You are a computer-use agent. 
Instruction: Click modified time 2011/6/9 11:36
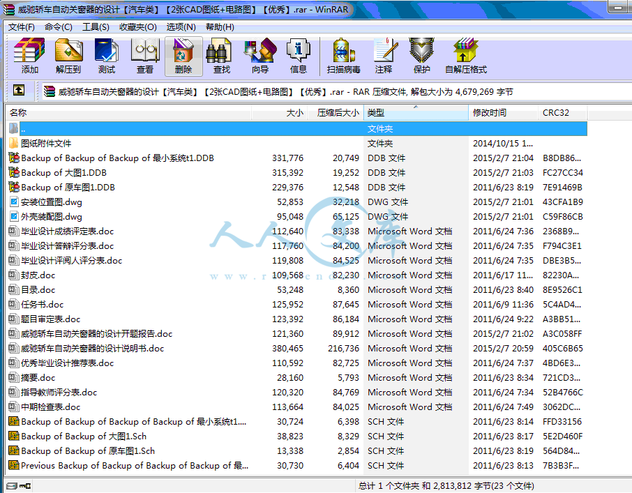[503, 305]
